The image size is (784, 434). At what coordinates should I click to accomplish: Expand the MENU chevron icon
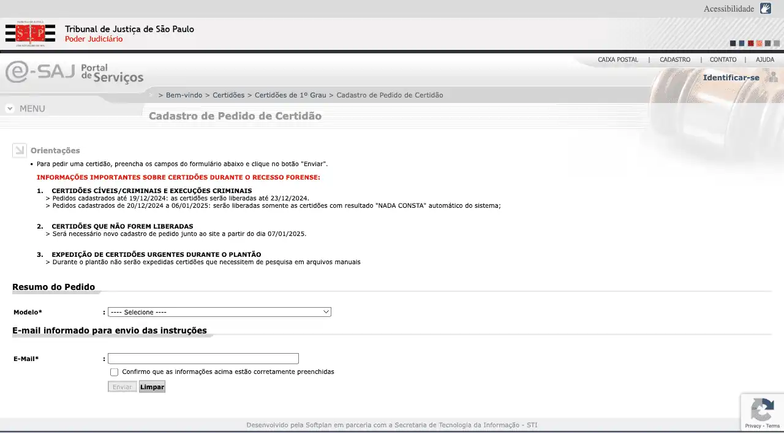10,108
